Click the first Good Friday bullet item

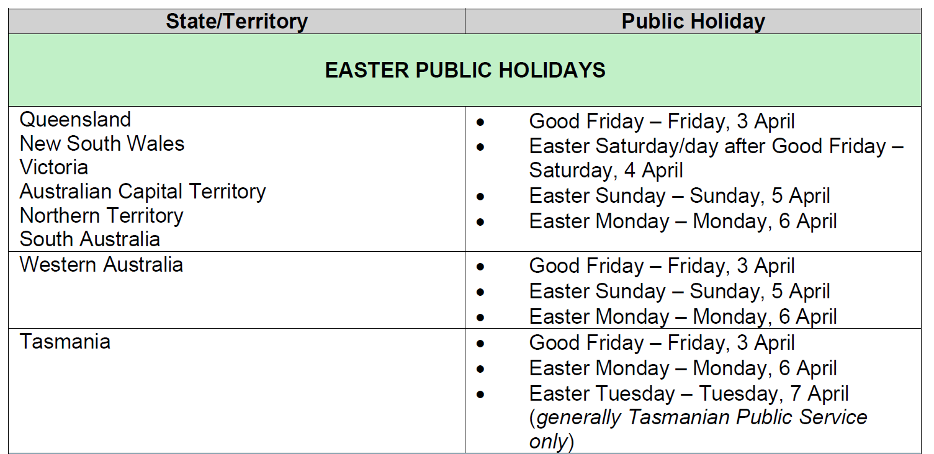pos(662,122)
